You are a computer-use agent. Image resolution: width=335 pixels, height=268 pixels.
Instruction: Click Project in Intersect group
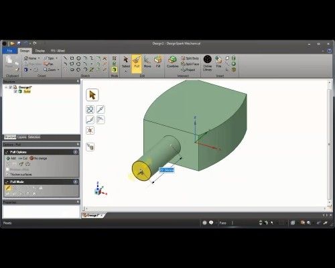point(188,70)
